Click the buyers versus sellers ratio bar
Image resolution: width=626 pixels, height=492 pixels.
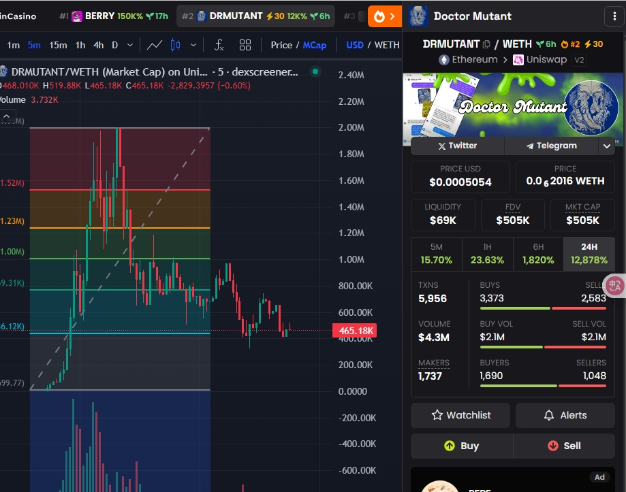[x=543, y=386]
